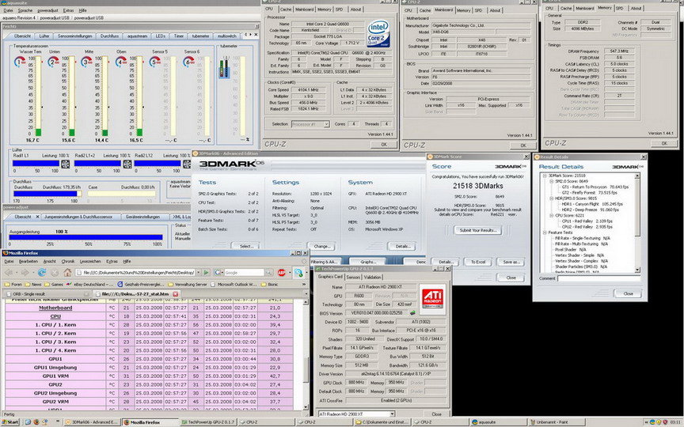Screen dimensions: 684x427
Task: Collapse the 3DMark Score tree node
Action: [x=545, y=176]
